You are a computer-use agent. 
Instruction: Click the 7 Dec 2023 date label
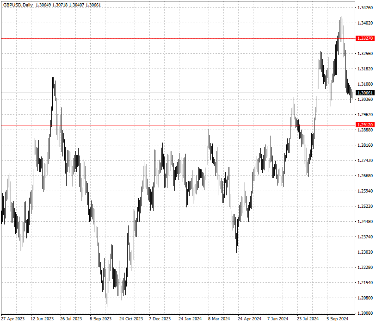160,319
